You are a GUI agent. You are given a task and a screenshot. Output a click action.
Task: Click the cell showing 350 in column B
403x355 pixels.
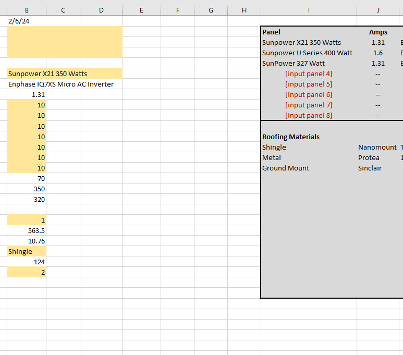click(27, 189)
